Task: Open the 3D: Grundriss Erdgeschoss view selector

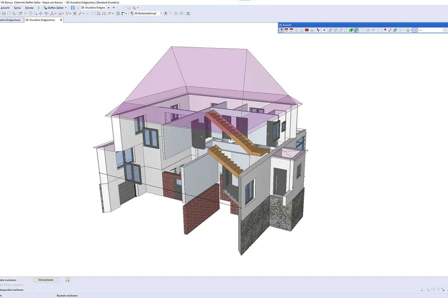Action: click(x=93, y=7)
